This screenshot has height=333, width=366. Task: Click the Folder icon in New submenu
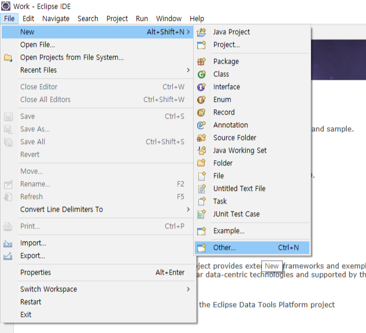coord(201,163)
